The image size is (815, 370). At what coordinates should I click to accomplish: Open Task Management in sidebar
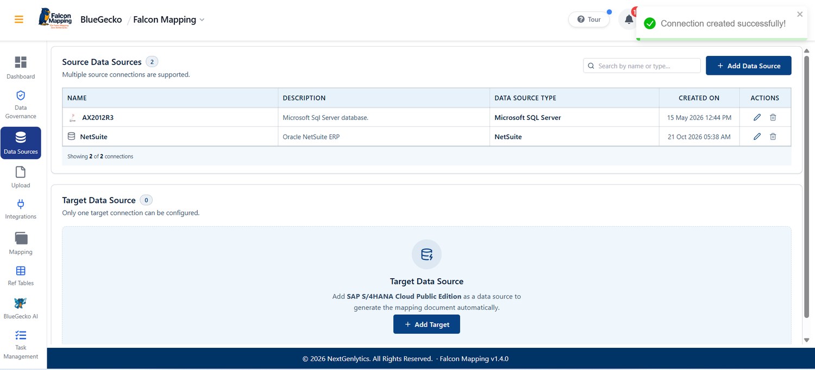(21, 345)
